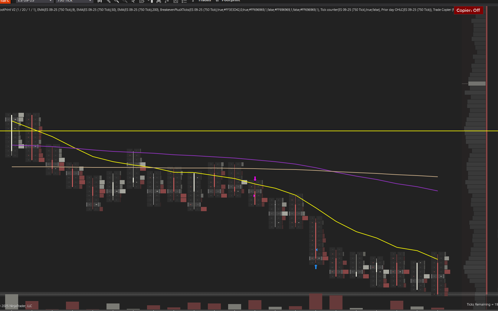
Task: Click the "Tick counter(ES 09-25 (750 Tick),true,false)" label
Action: [x=350, y=10]
